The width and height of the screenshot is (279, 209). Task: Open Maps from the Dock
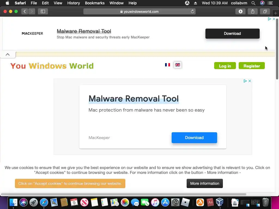tap(115, 202)
